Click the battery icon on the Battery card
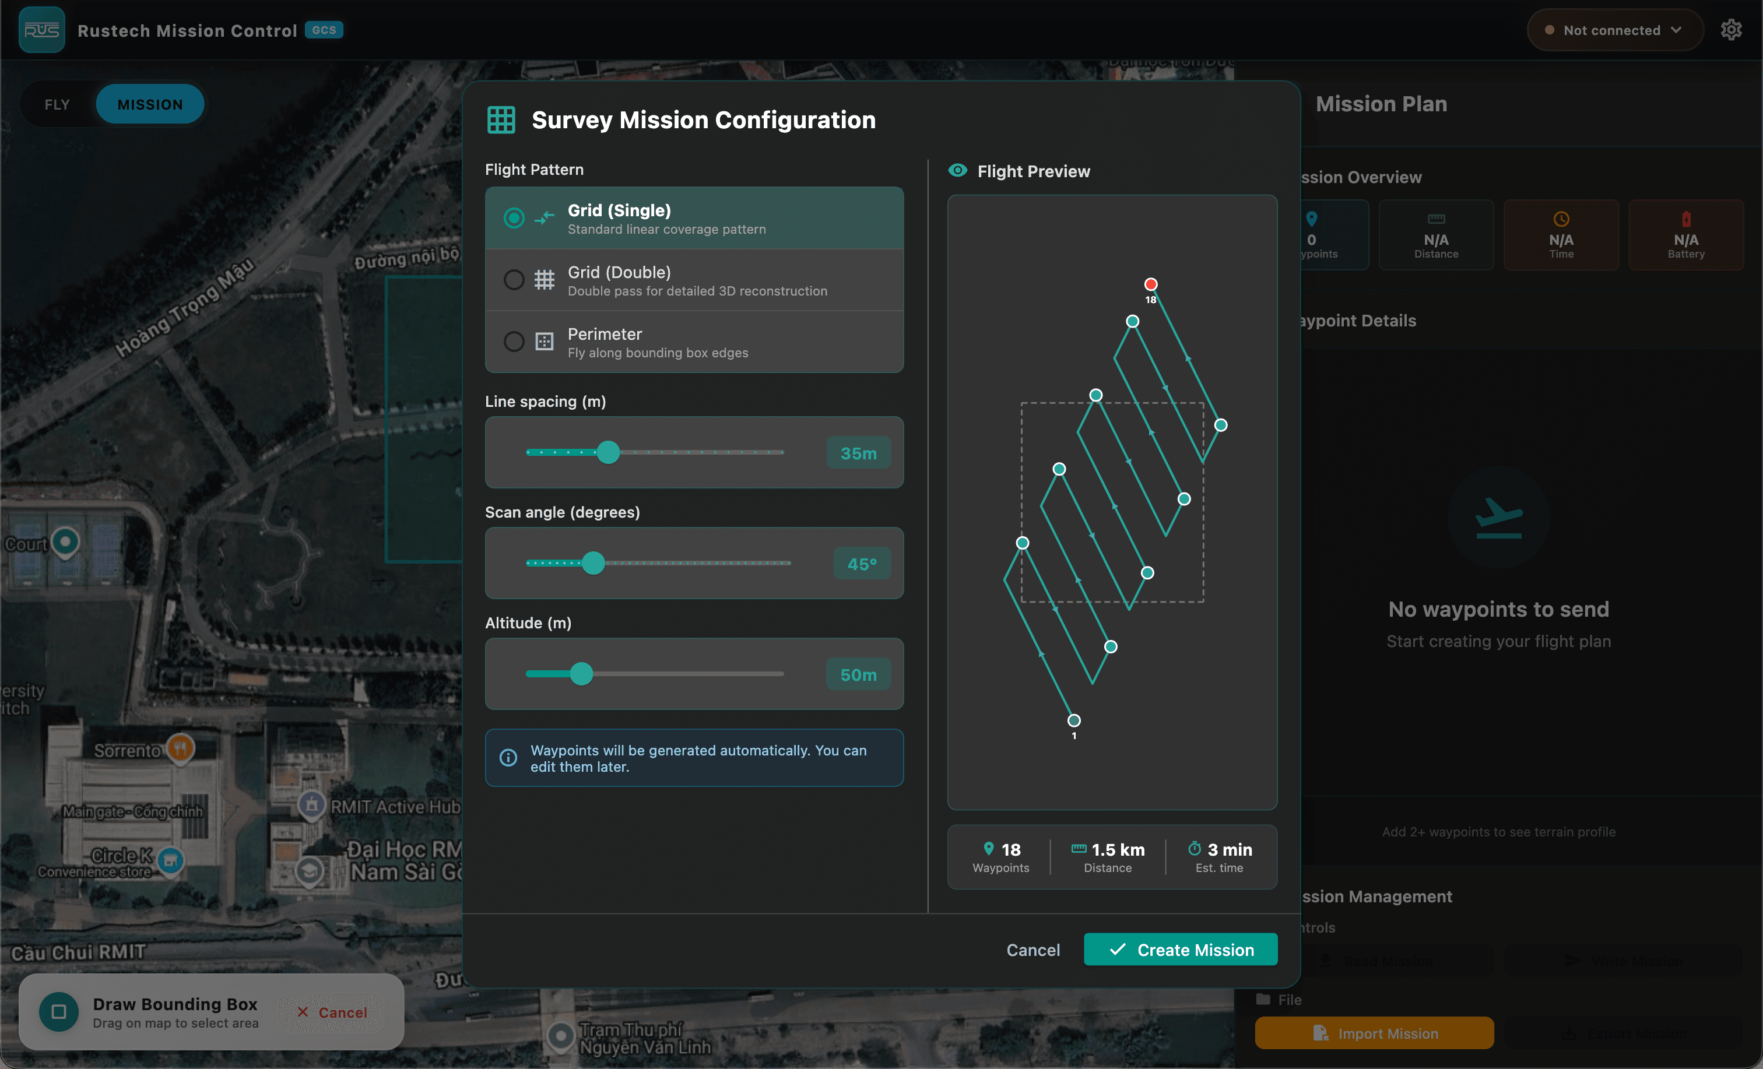The width and height of the screenshot is (1763, 1069). click(x=1685, y=219)
